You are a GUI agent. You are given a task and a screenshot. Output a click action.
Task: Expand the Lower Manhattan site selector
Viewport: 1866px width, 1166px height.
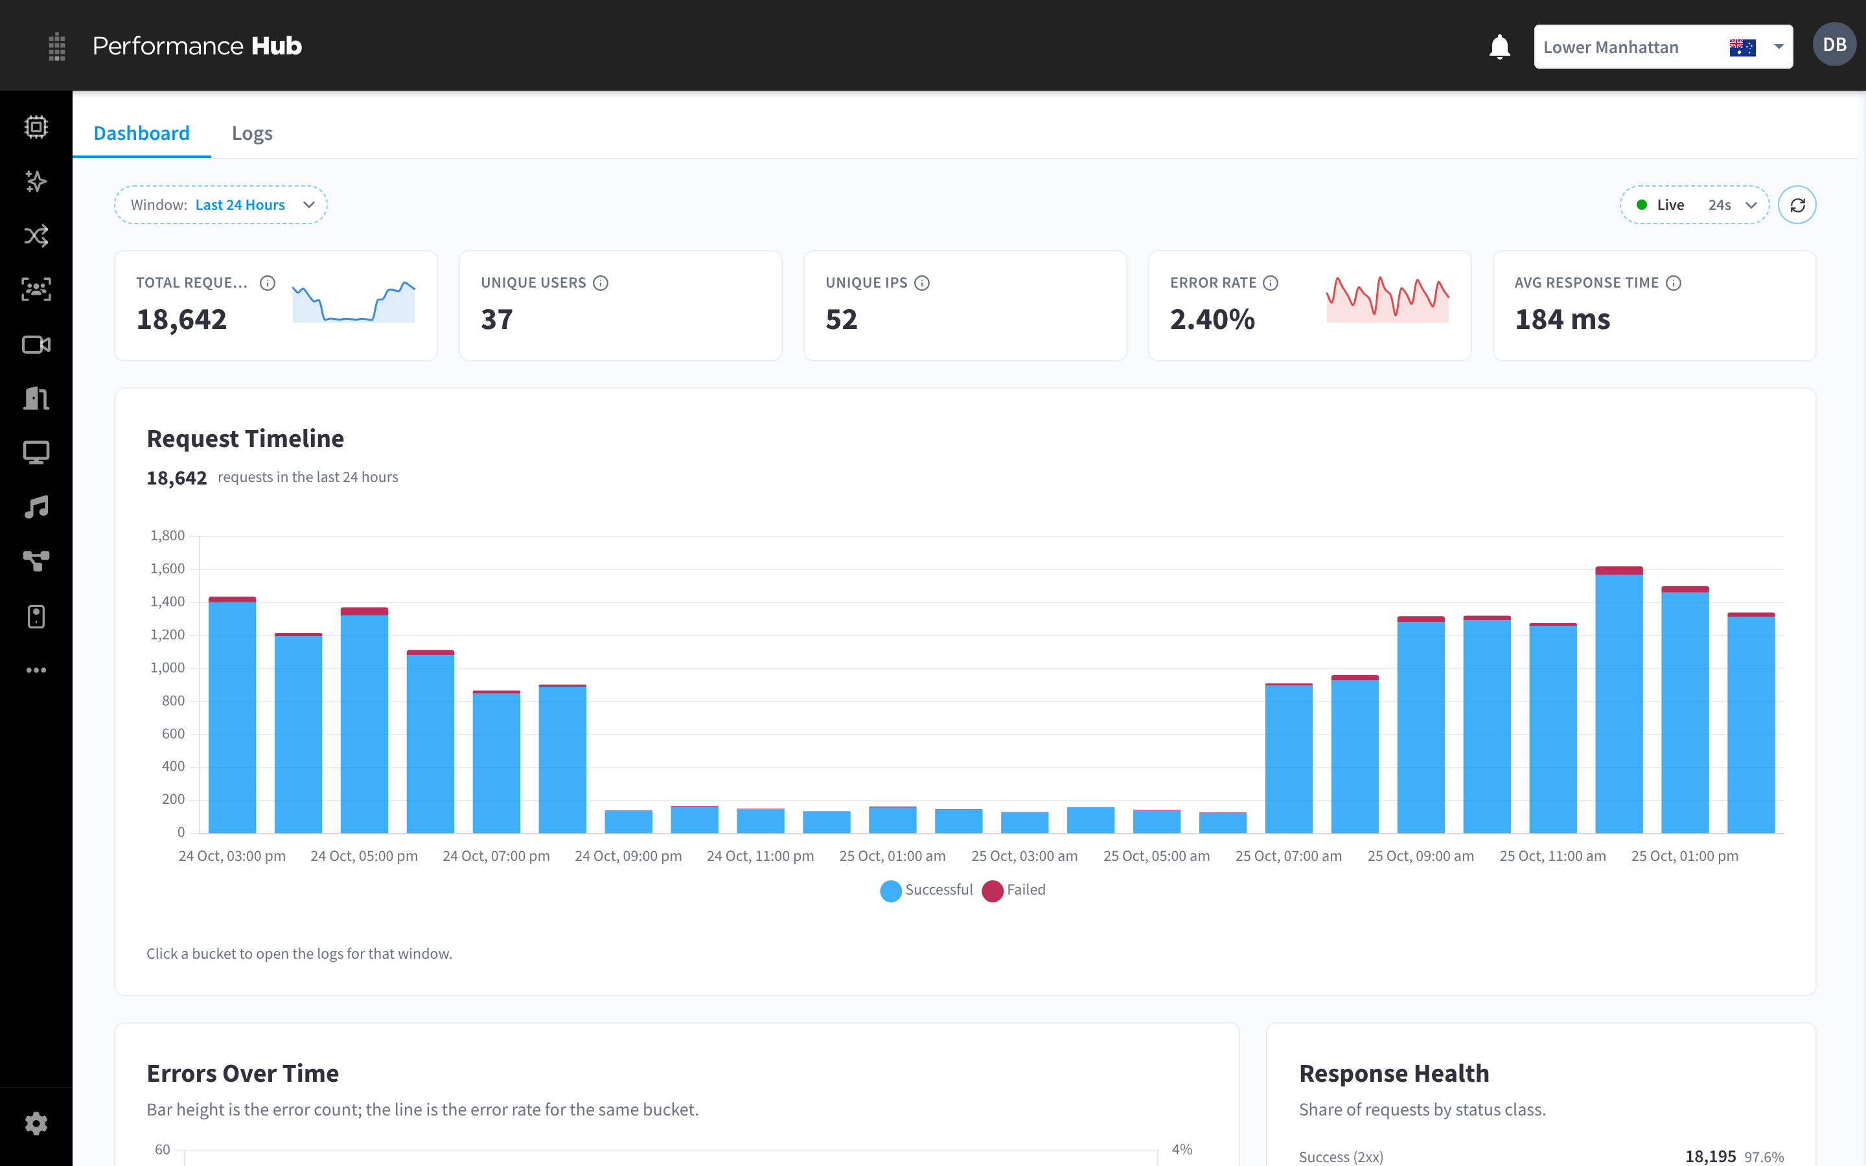pyautogui.click(x=1663, y=47)
